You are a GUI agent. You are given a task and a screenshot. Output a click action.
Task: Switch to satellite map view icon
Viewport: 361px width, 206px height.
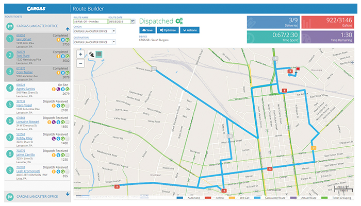tap(91, 54)
